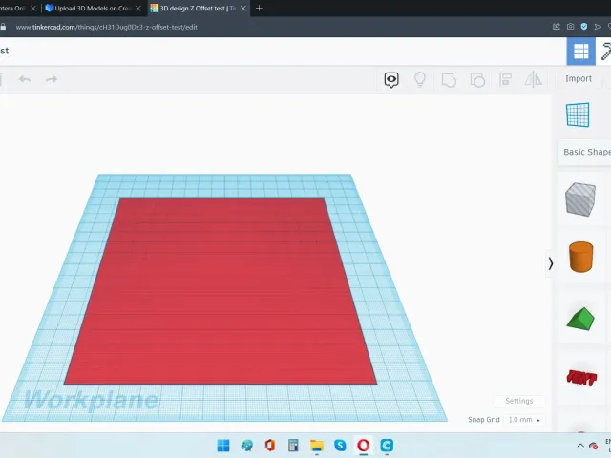Close the Upload 3D Models browser tab
The width and height of the screenshot is (611, 458).
pos(137,9)
